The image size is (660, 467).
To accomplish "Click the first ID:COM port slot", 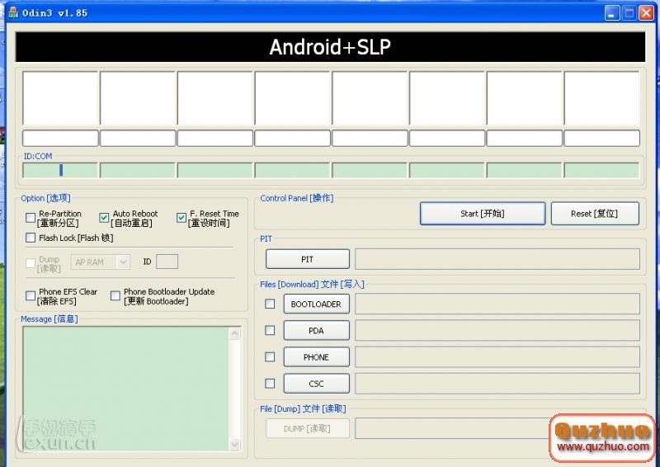I will pos(60,170).
